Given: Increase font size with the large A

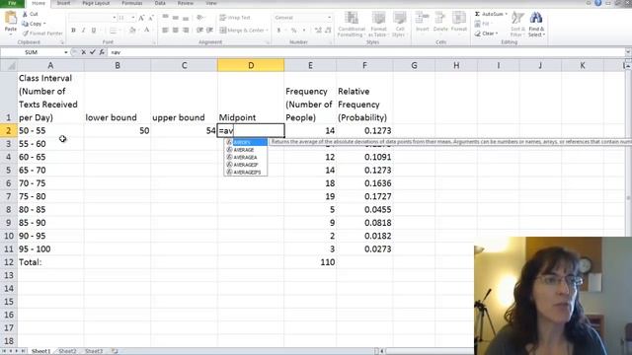Looking at the screenshot, I should tap(141, 18).
